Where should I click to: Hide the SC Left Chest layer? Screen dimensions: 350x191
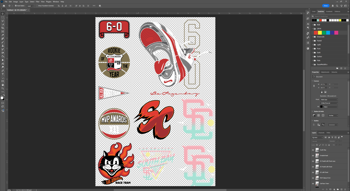point(313,172)
